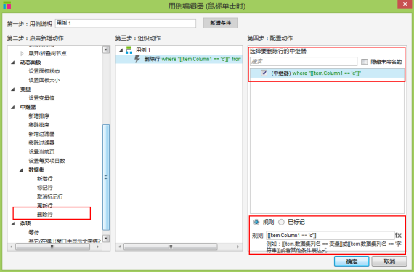This screenshot has width=414, height=272.
Task: Select the 规则 radio button
Action: click(256, 222)
